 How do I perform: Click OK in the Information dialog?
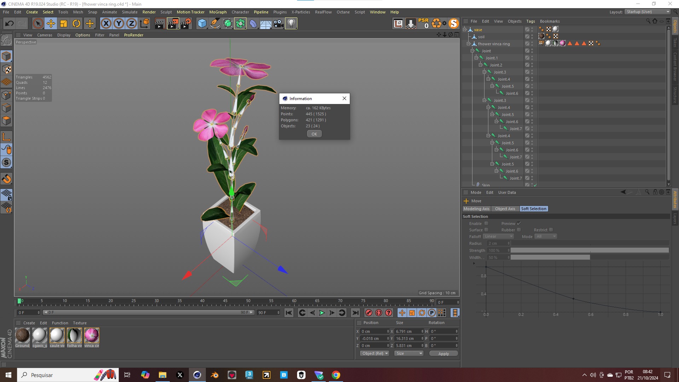[314, 134]
